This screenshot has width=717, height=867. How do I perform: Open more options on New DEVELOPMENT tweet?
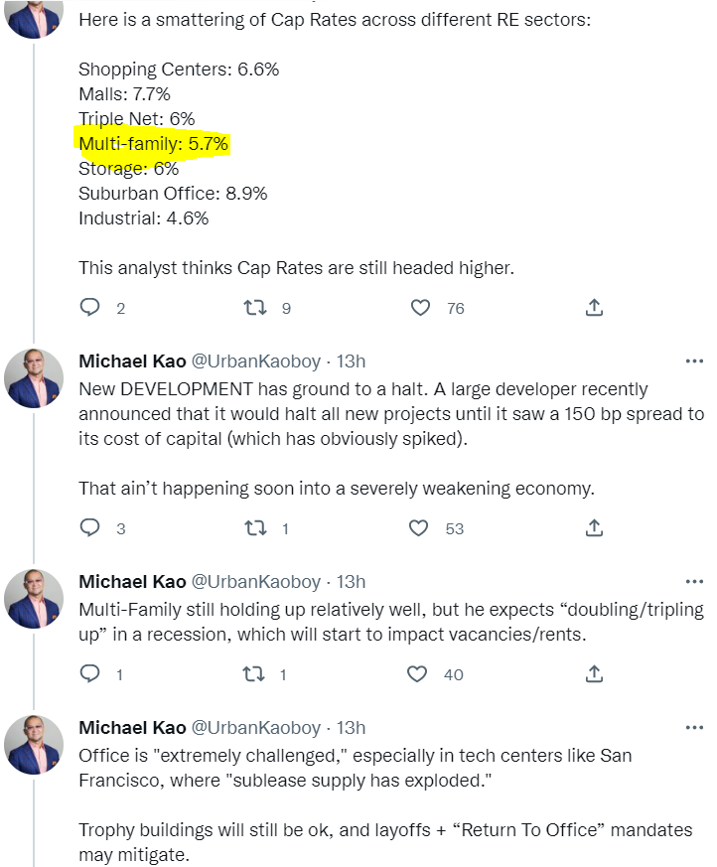[694, 361]
